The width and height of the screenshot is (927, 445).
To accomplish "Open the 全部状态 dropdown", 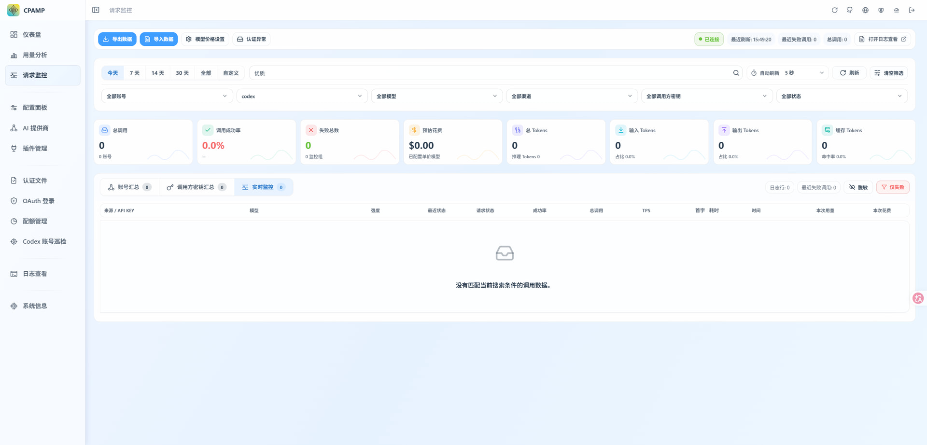I will pos(842,96).
